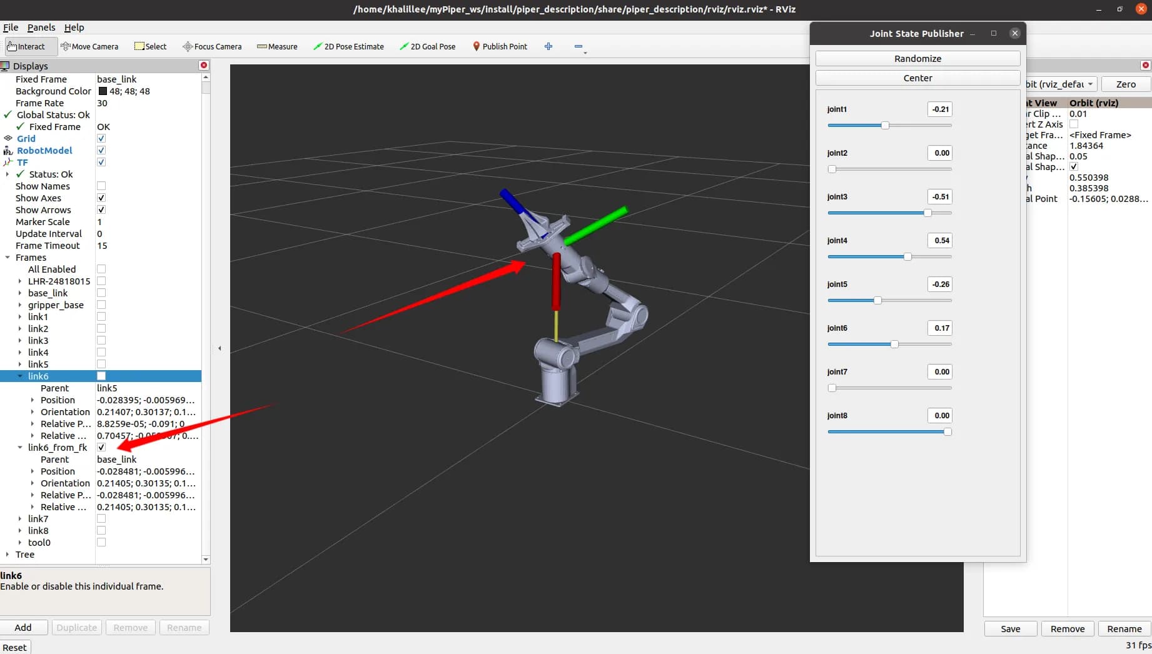
Task: Collapse the Frames section
Action: pyautogui.click(x=8, y=257)
